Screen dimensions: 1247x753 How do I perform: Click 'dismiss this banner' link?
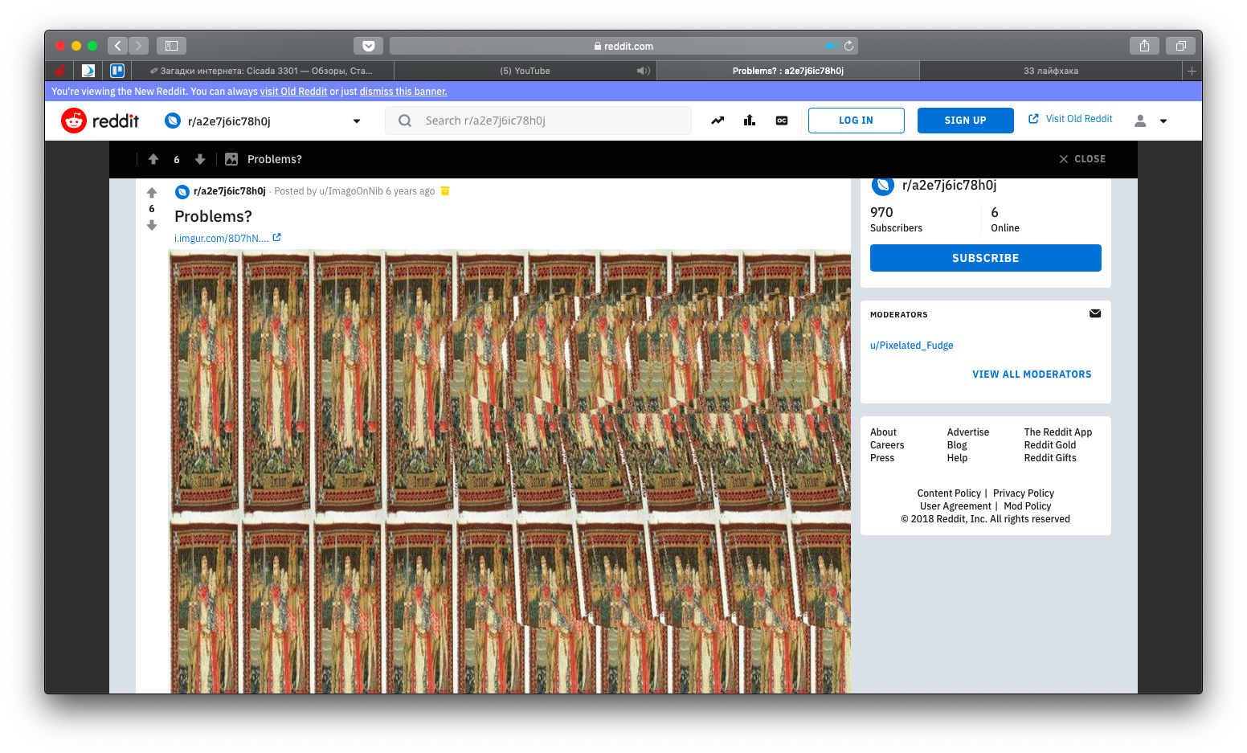point(403,92)
